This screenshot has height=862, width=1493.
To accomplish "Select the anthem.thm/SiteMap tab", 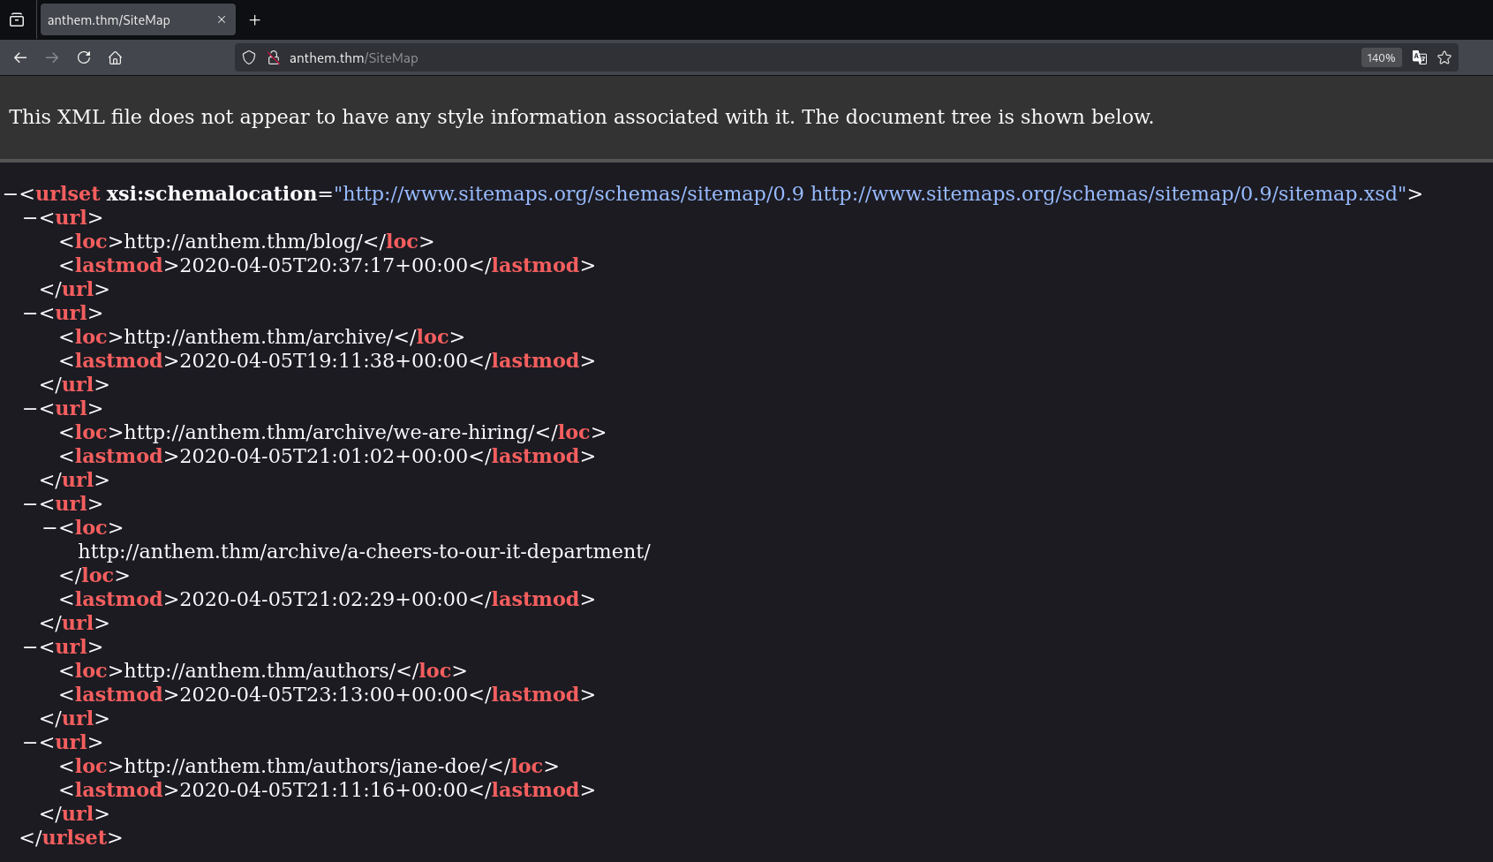I will pyautogui.click(x=124, y=19).
